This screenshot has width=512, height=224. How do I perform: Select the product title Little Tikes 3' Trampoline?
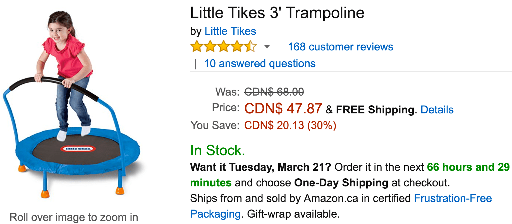click(277, 13)
